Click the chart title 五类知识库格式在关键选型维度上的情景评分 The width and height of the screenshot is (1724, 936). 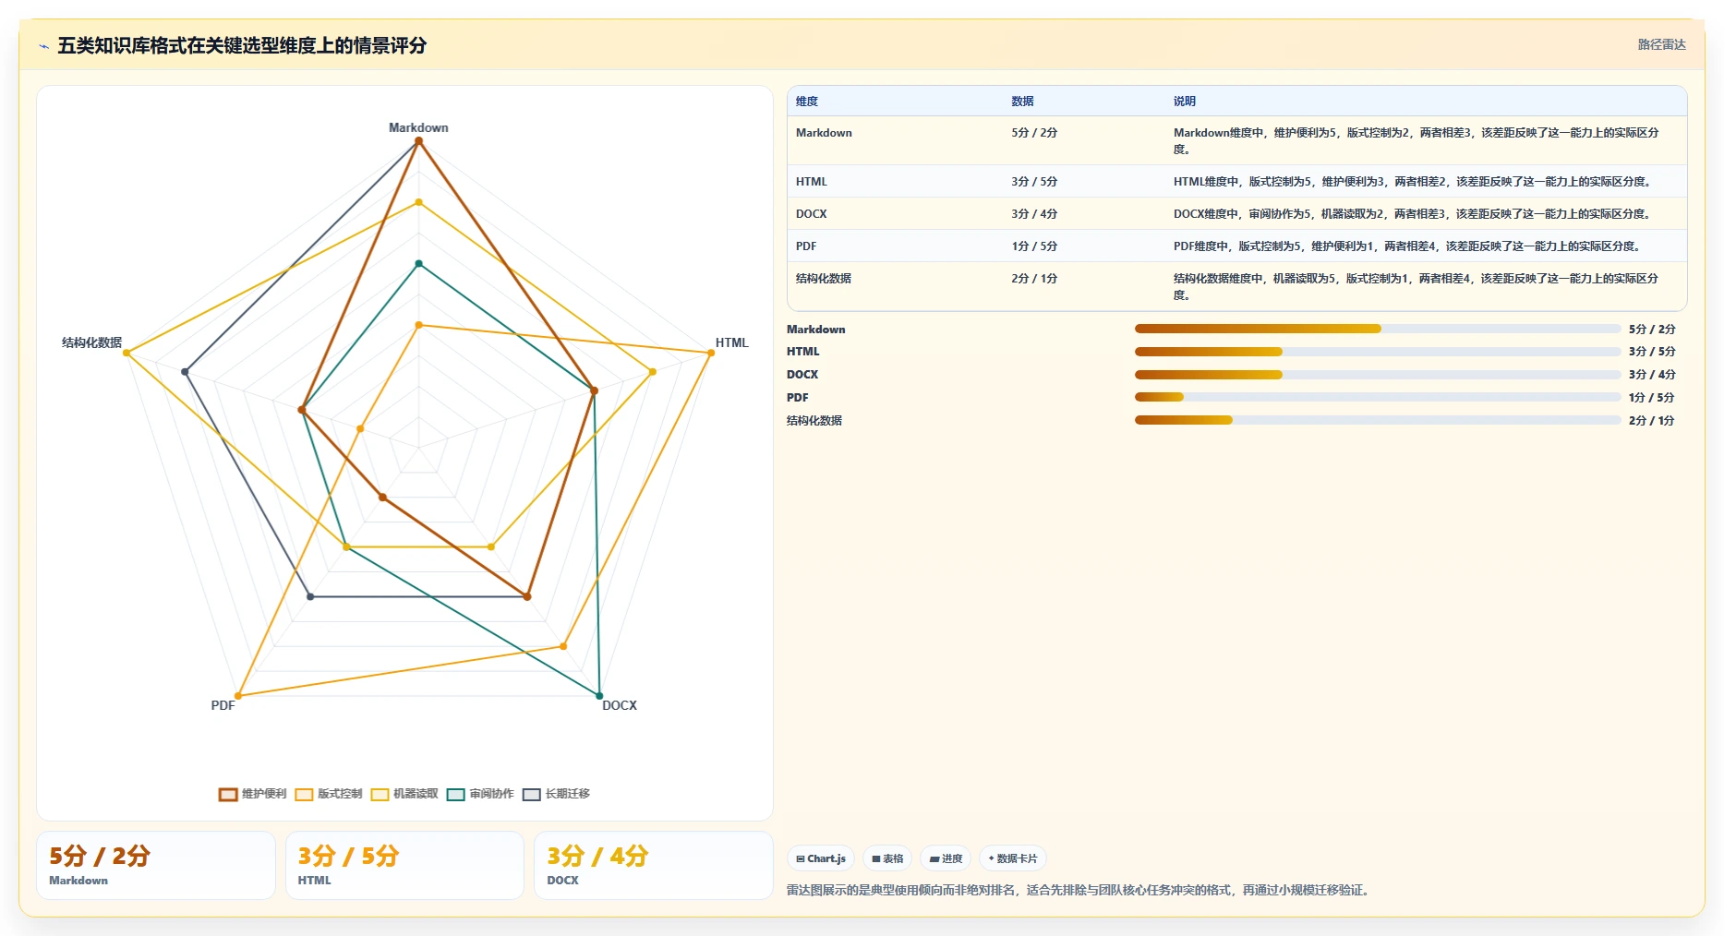[x=242, y=46]
